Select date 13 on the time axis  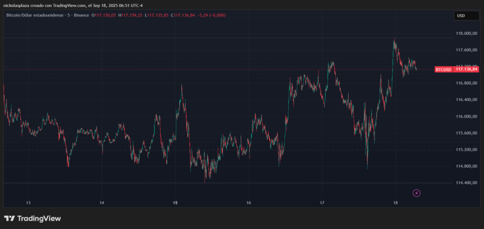click(x=28, y=203)
